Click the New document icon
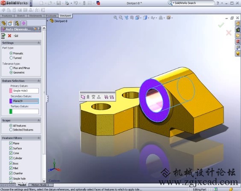241x191 pixels. pyautogui.click(x=41, y=3)
